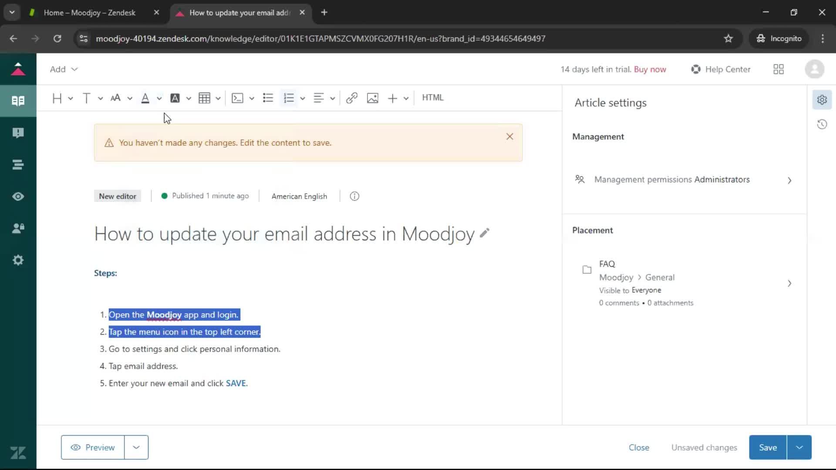The height and width of the screenshot is (470, 836).
Task: Open User permissions sidebar icon
Action: (18, 228)
